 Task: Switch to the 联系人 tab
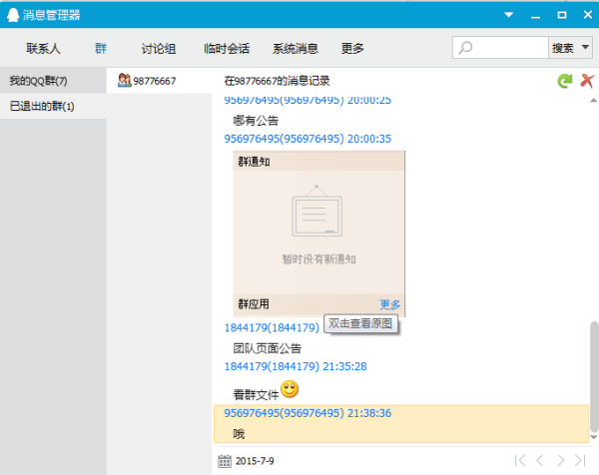coord(43,49)
